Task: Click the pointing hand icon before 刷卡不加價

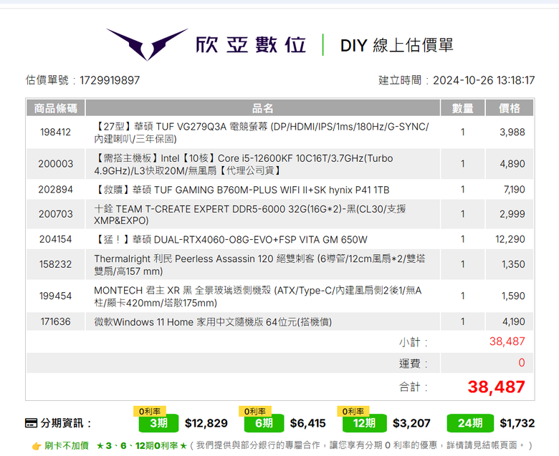Action: tap(37, 446)
